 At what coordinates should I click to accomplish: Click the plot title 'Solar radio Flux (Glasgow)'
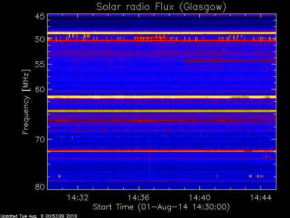(x=161, y=7)
